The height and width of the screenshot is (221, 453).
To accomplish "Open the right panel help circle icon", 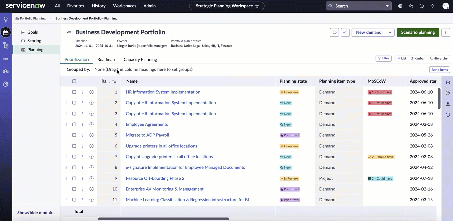I will pos(448,93).
